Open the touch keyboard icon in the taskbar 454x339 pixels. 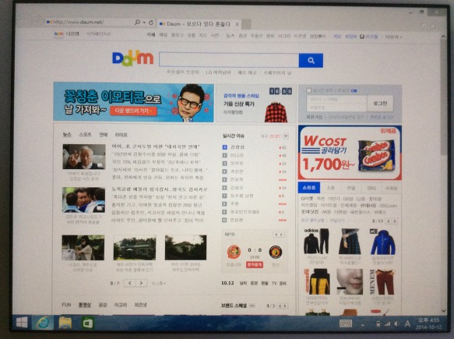[346, 323]
